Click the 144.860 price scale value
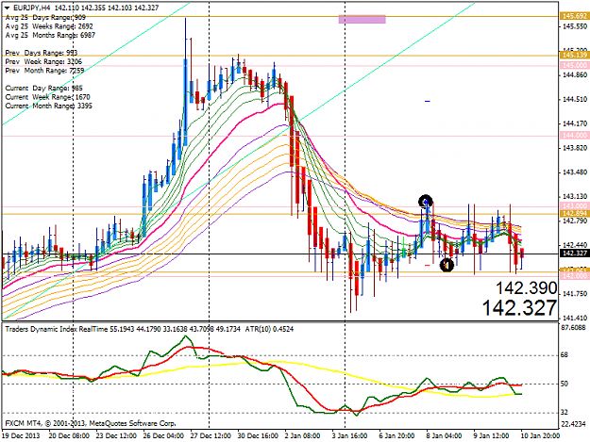The width and height of the screenshot is (590, 442). (575, 75)
